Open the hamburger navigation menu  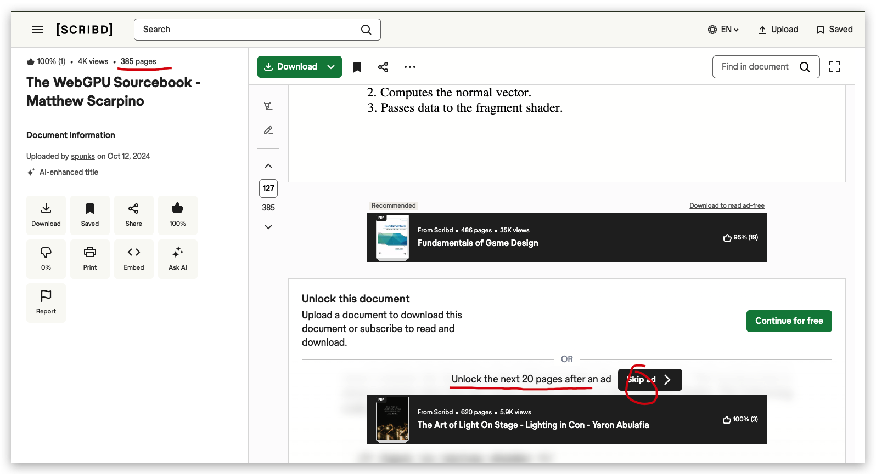click(37, 30)
